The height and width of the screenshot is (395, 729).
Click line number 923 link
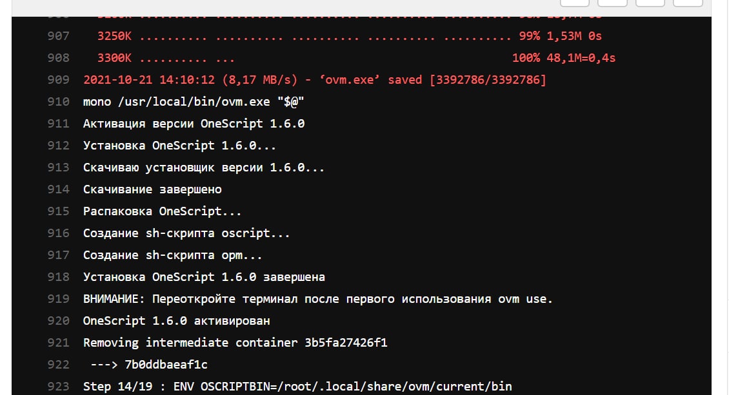pyautogui.click(x=58, y=387)
